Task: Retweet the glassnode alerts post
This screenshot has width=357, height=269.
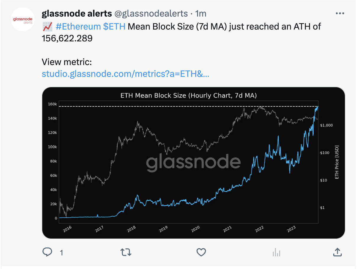Action: click(x=126, y=252)
